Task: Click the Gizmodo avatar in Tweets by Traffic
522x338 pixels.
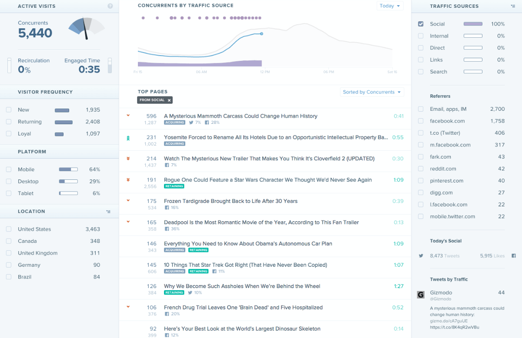Action: tap(420, 295)
